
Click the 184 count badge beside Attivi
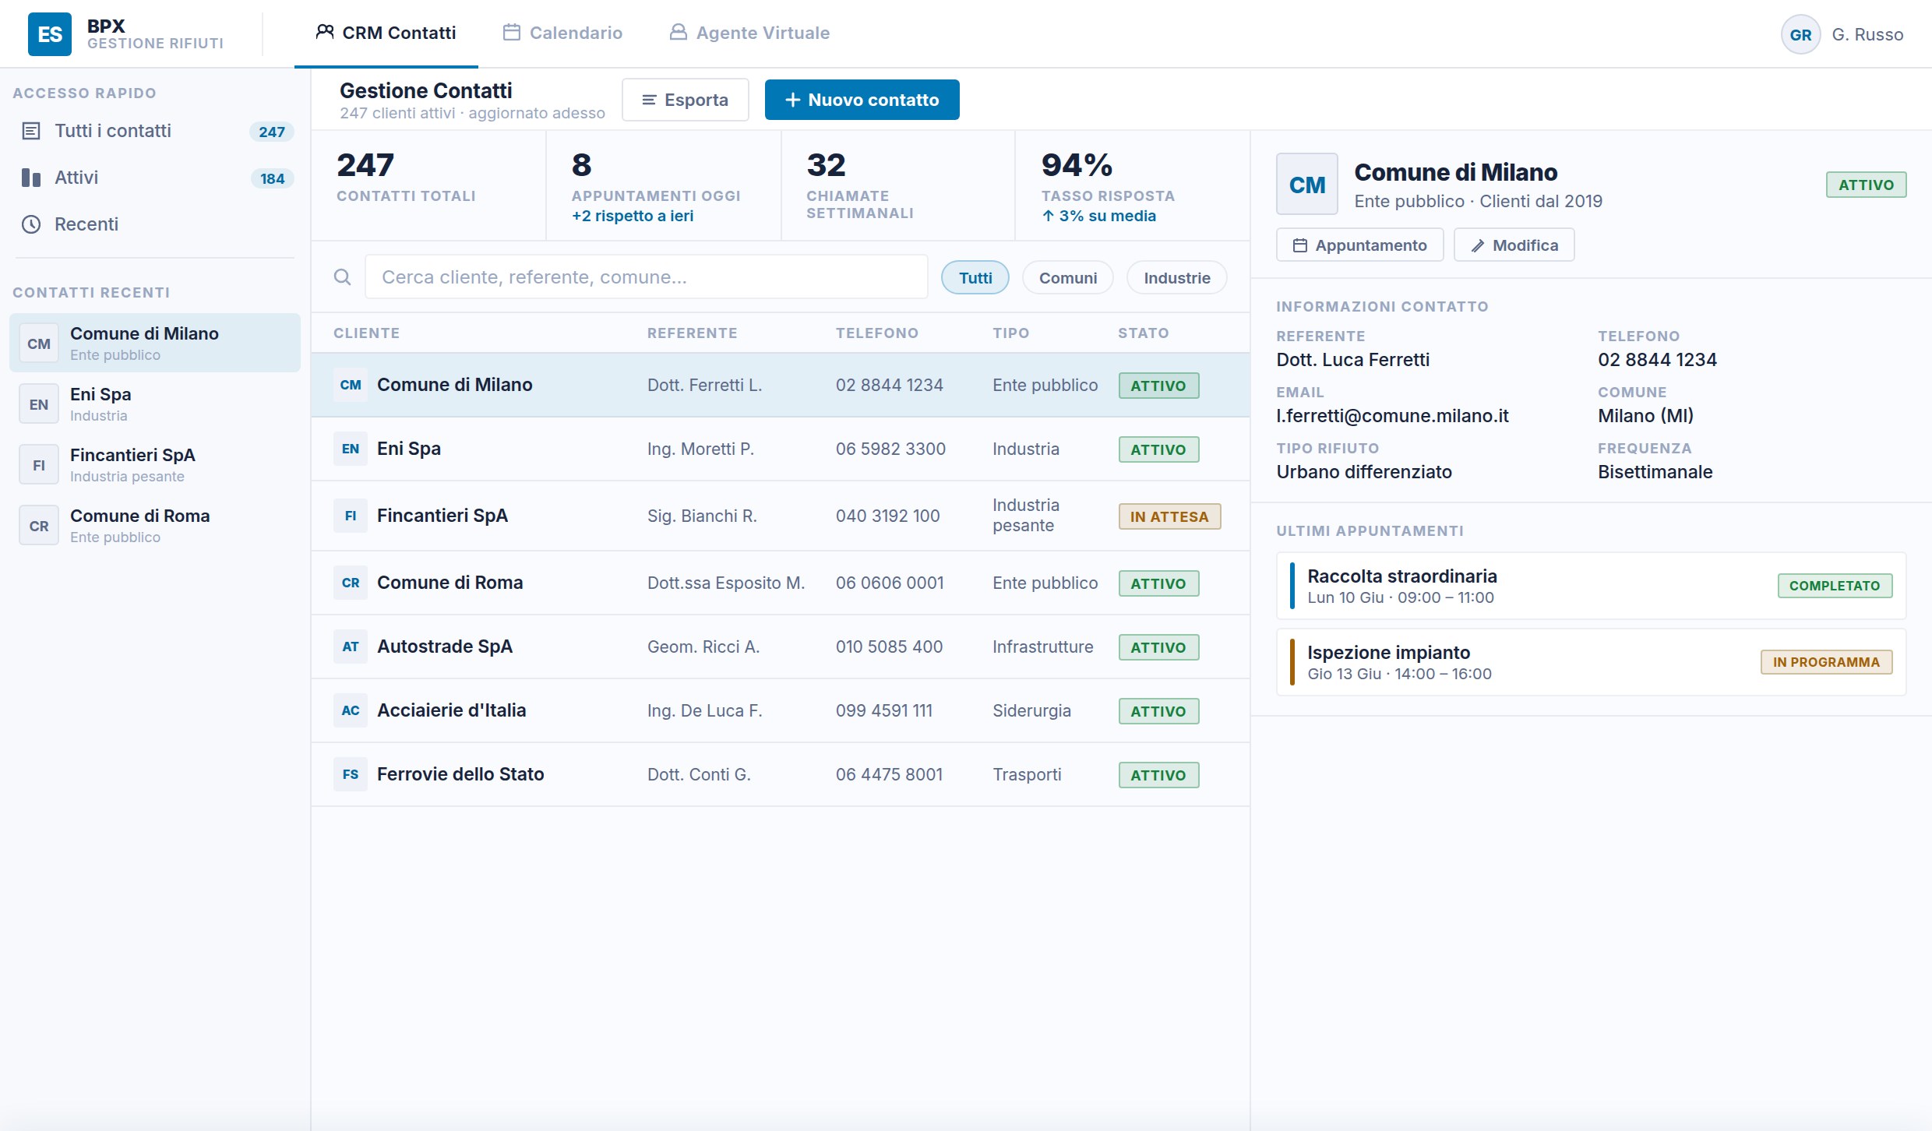272,178
